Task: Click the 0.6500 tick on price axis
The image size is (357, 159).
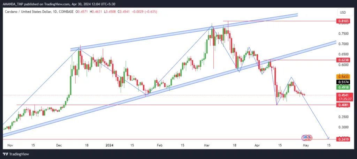Action: [x=343, y=54]
